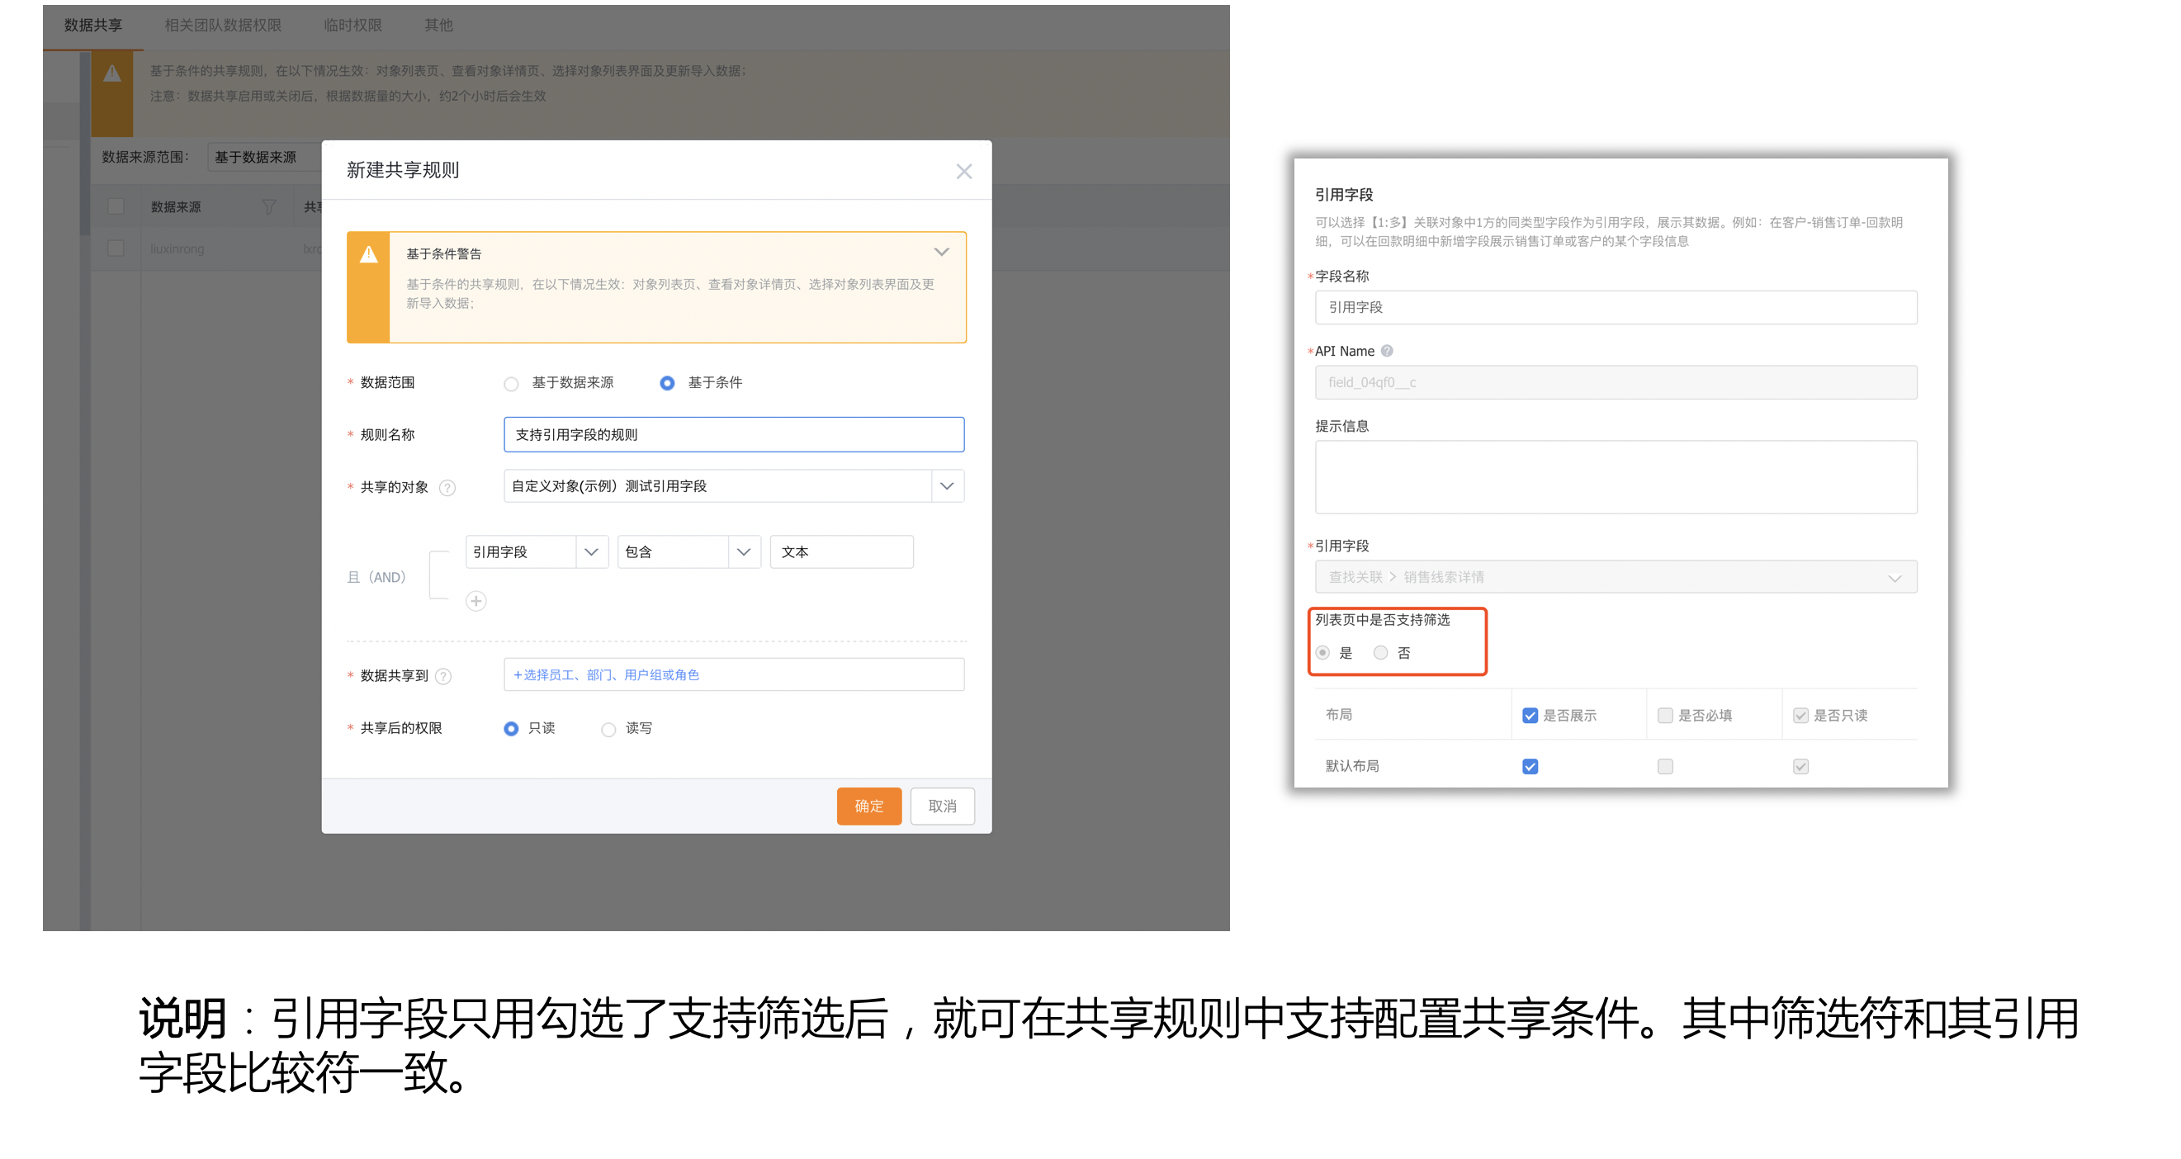Viewport: 2181px width, 1159px height.
Task: Click the 文本 value input field
Action: 841,553
